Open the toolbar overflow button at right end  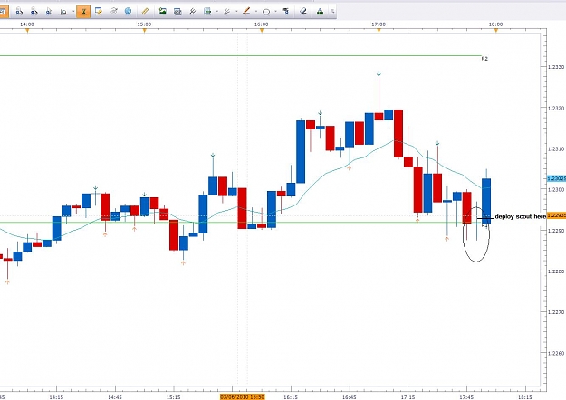[x=332, y=12]
